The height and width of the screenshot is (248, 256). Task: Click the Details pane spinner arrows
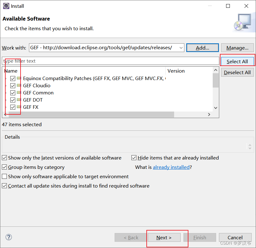[250, 146]
